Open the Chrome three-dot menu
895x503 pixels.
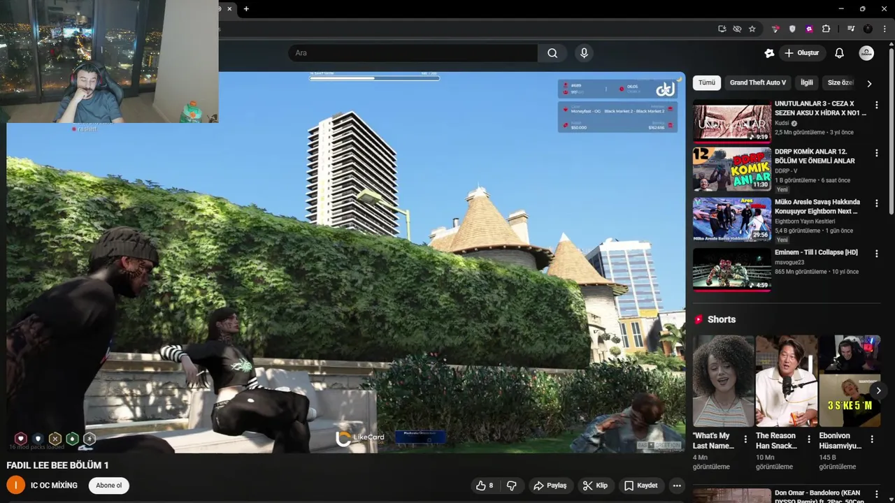coord(885,29)
